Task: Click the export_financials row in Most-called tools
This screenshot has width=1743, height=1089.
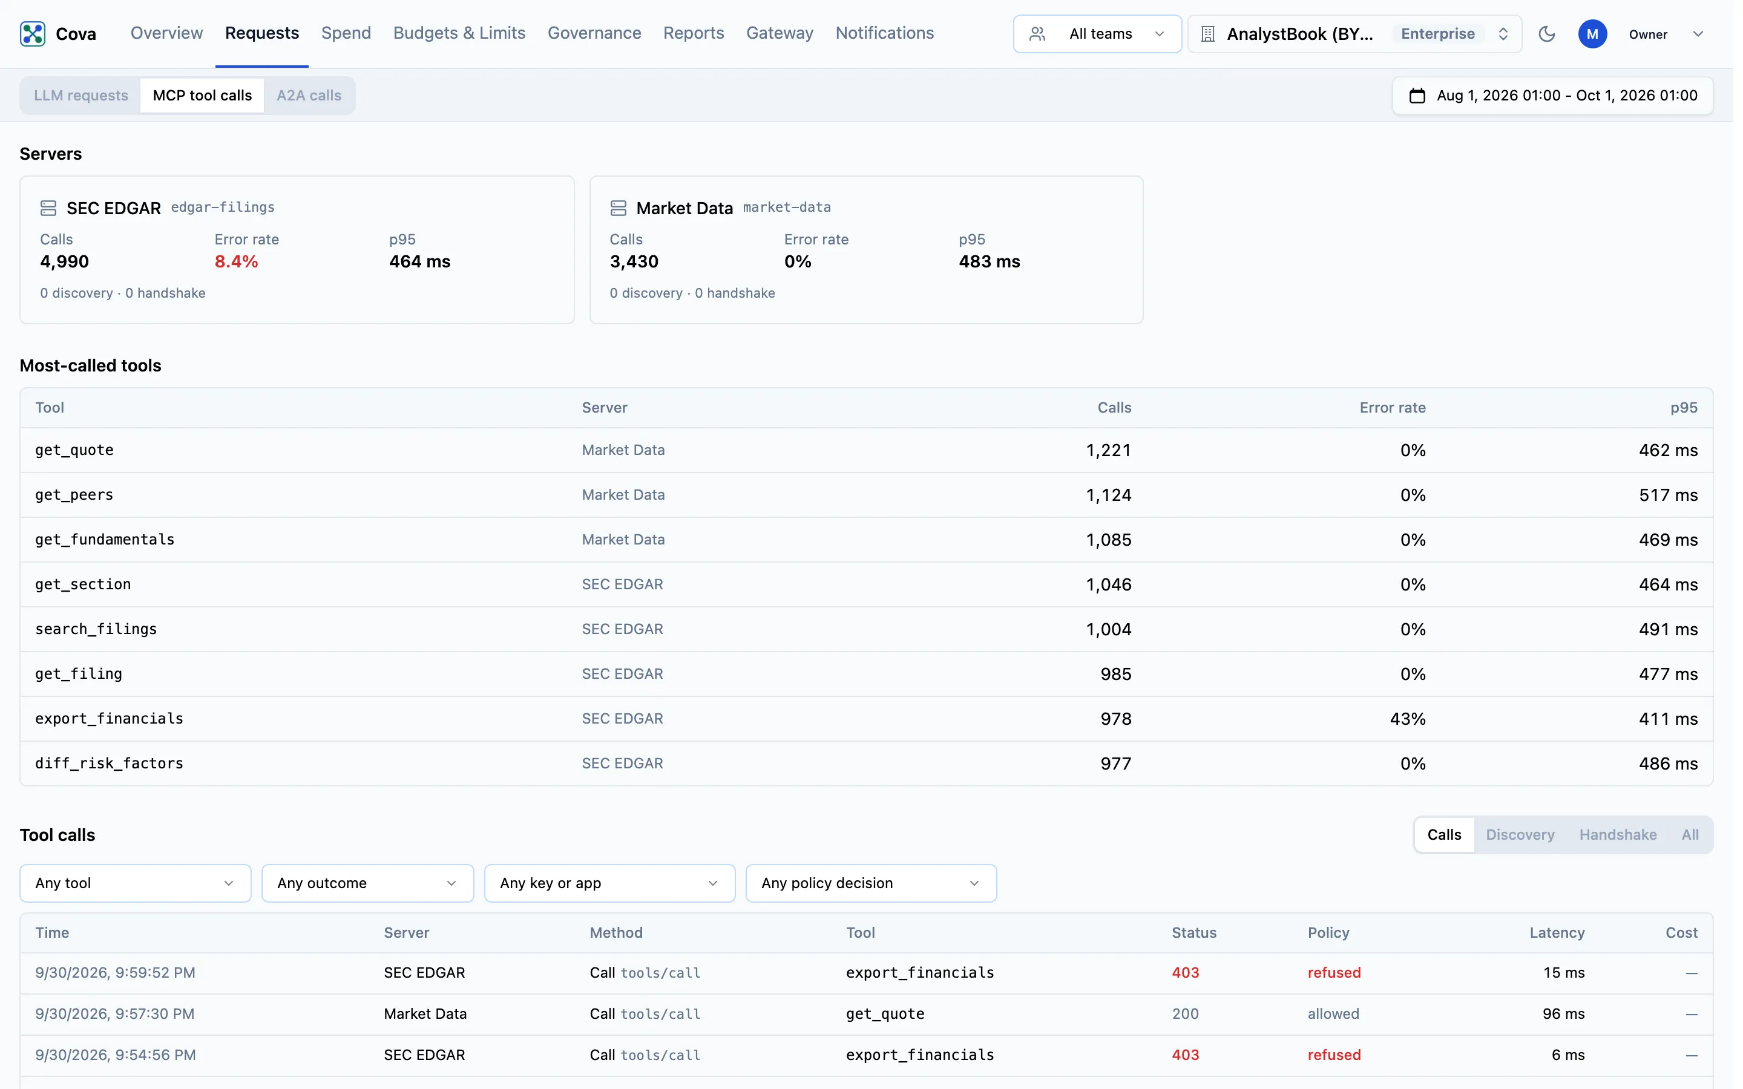Action: click(x=867, y=719)
